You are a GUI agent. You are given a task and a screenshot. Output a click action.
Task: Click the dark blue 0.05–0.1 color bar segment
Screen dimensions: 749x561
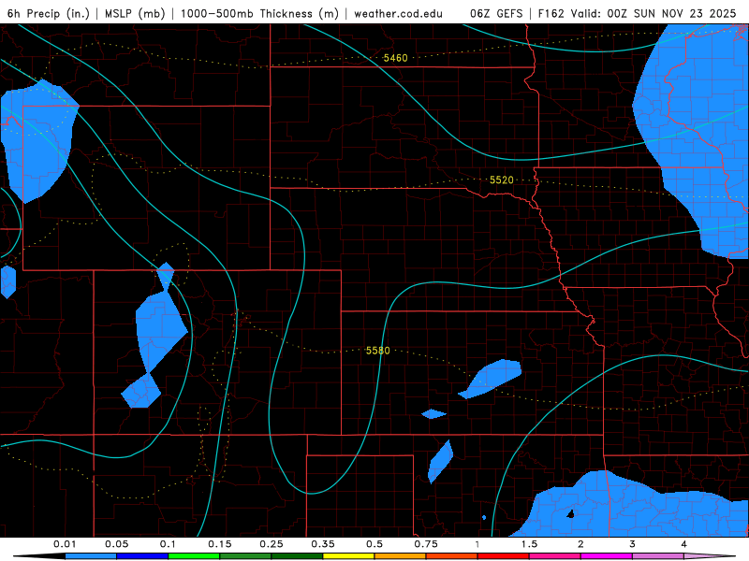click(x=142, y=556)
